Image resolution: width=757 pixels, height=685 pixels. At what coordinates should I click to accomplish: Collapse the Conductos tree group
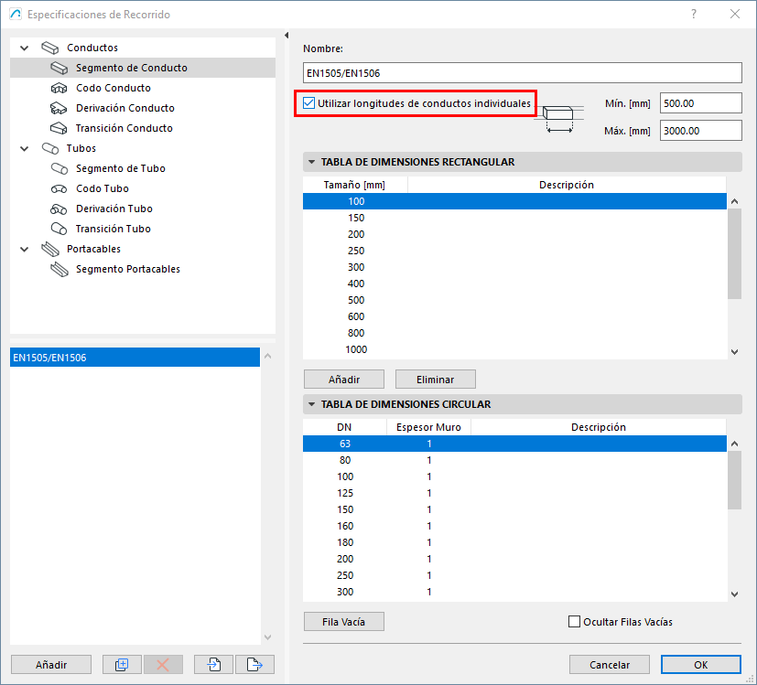pos(24,48)
